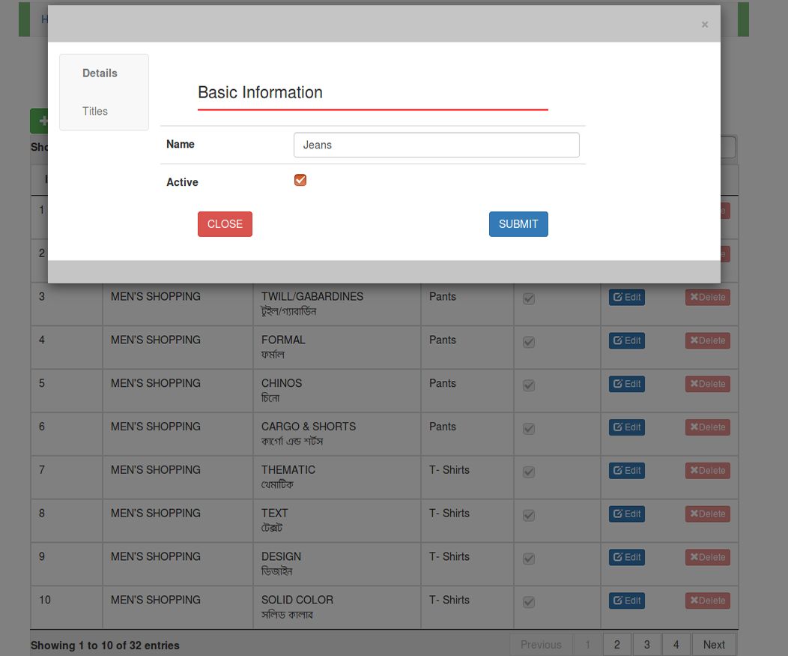Click Delete icon button for TEXT row
The height and width of the screenshot is (656, 788).
tap(707, 514)
